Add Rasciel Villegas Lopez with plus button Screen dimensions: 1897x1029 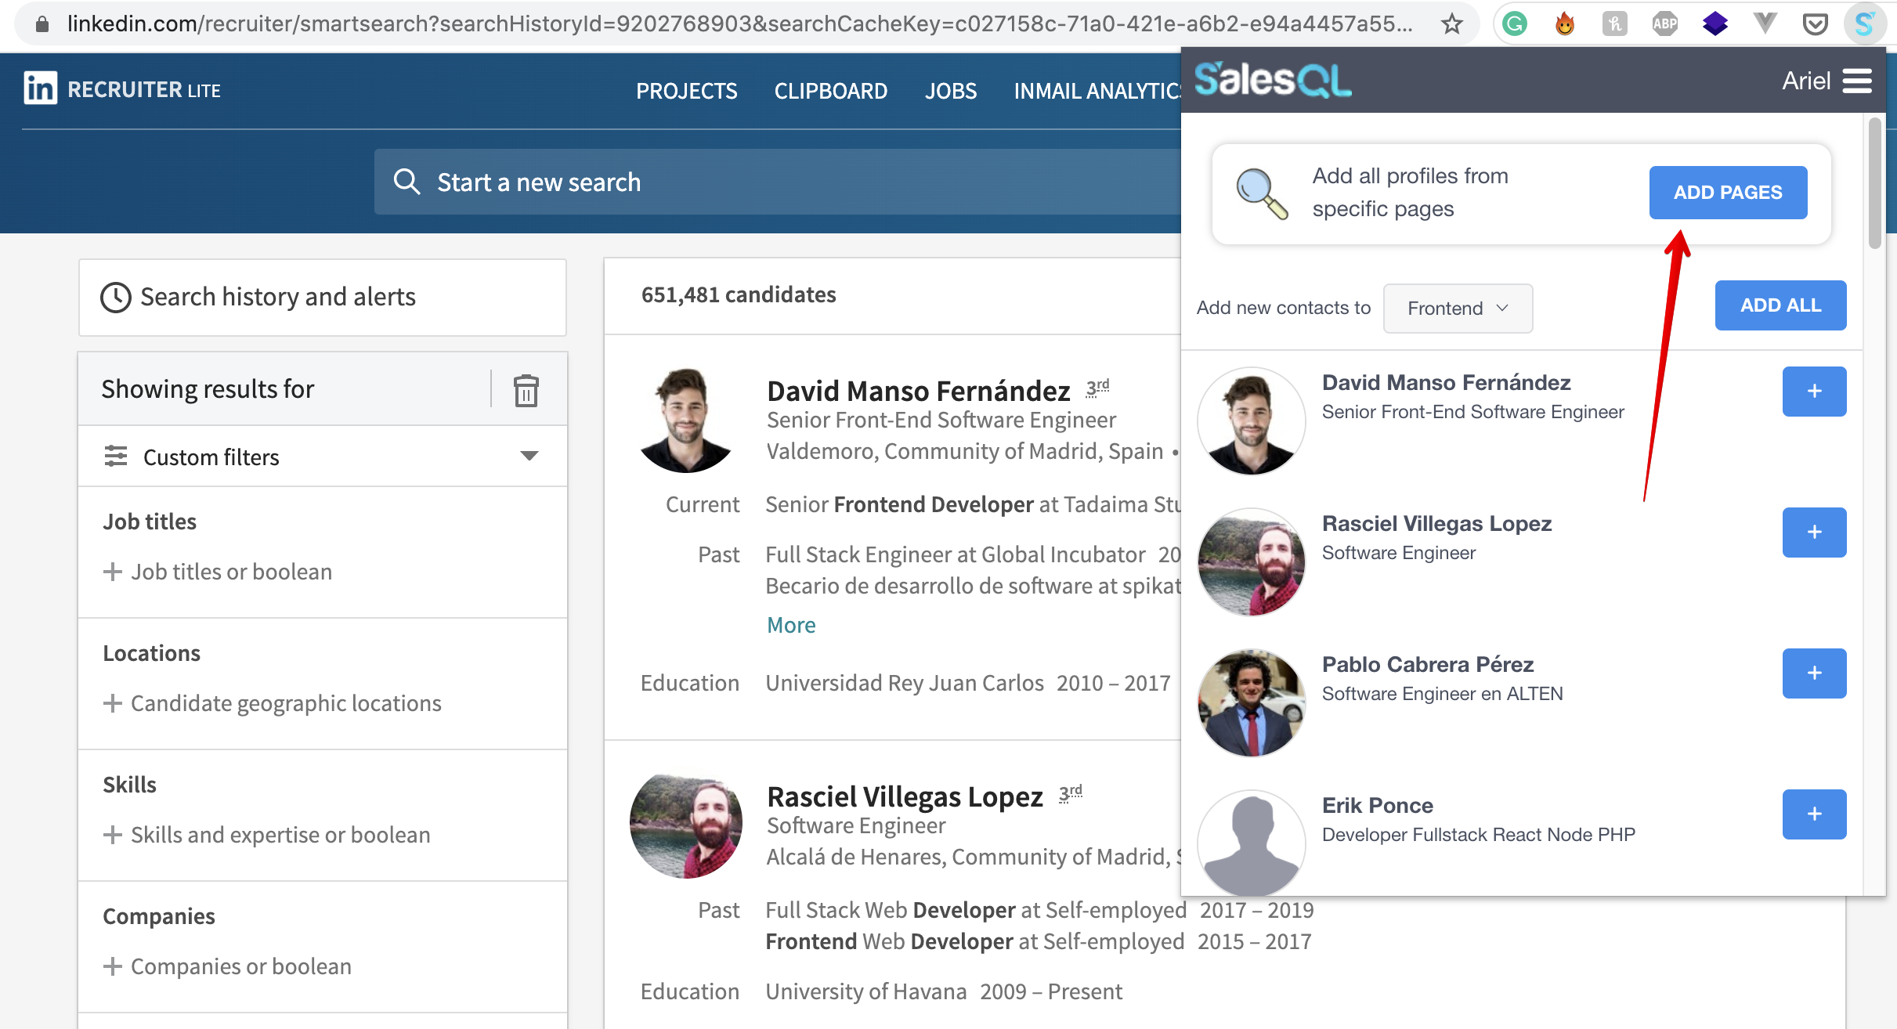1814,533
